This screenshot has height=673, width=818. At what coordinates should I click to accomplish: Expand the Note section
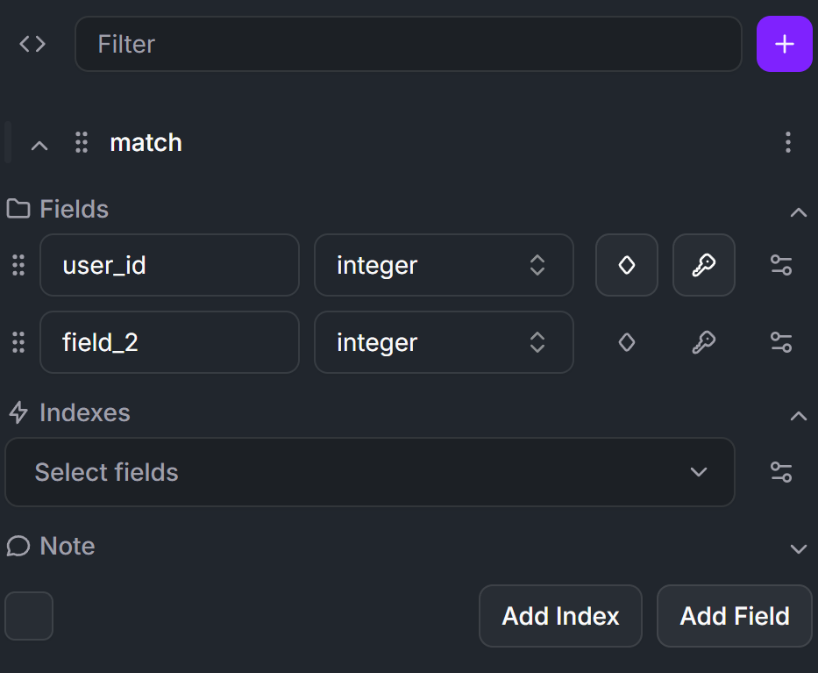(x=798, y=548)
